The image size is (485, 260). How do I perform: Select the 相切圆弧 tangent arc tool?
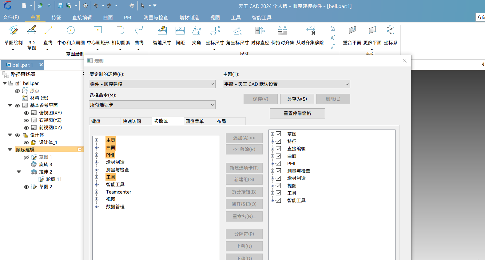pos(121,30)
